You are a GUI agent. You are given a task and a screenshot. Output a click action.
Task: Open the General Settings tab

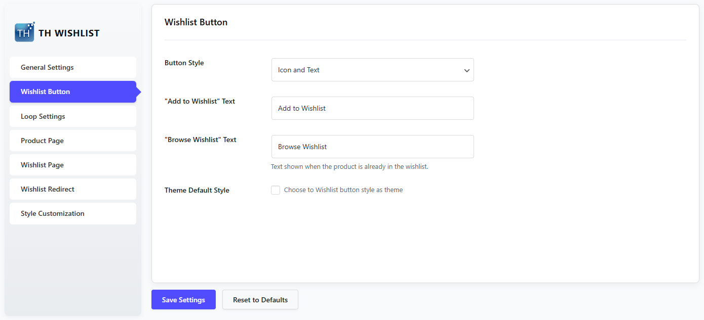click(x=72, y=67)
